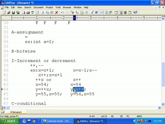
Task: Toggle Word Wrap with the W icon
Action: tap(97, 12)
